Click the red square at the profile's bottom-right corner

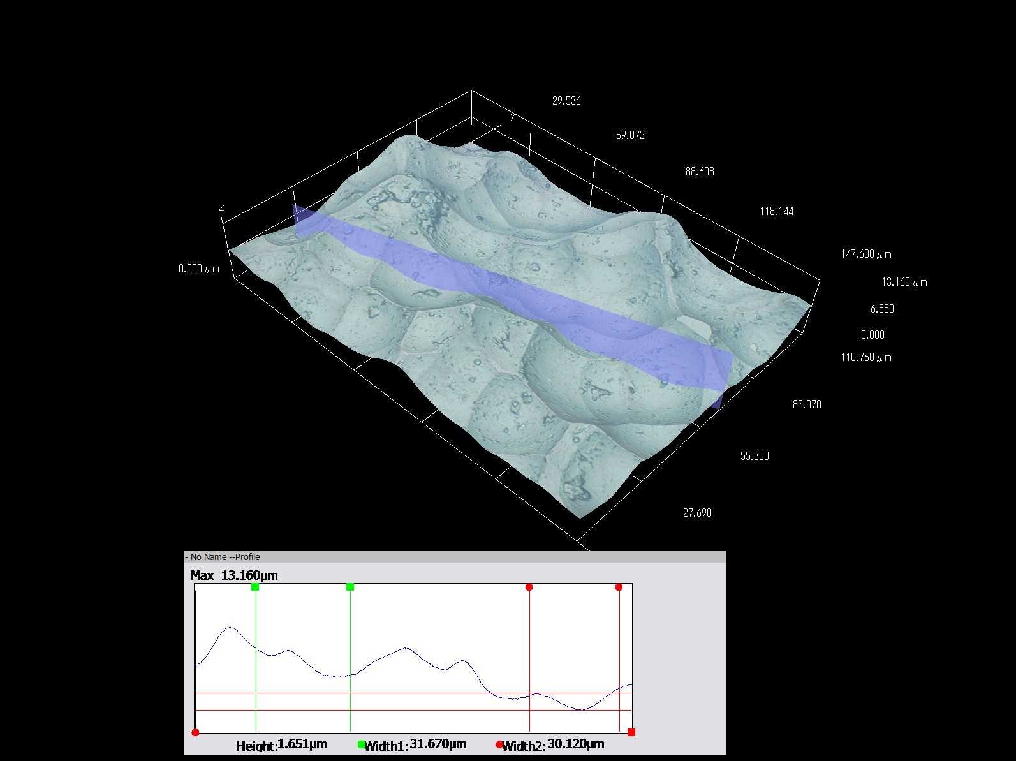[x=631, y=732]
